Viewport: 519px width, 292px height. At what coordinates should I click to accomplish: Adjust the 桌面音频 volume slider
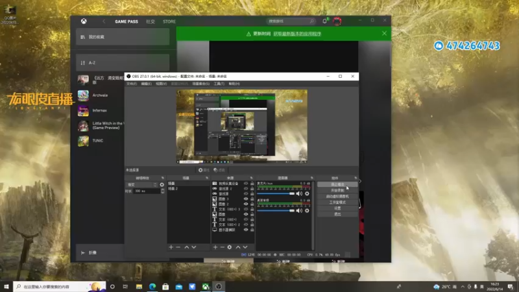point(276,210)
